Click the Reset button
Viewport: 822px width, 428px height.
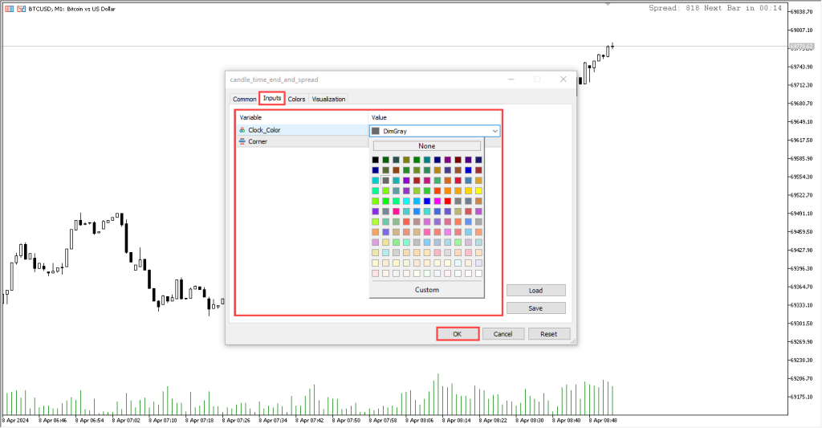click(x=549, y=334)
